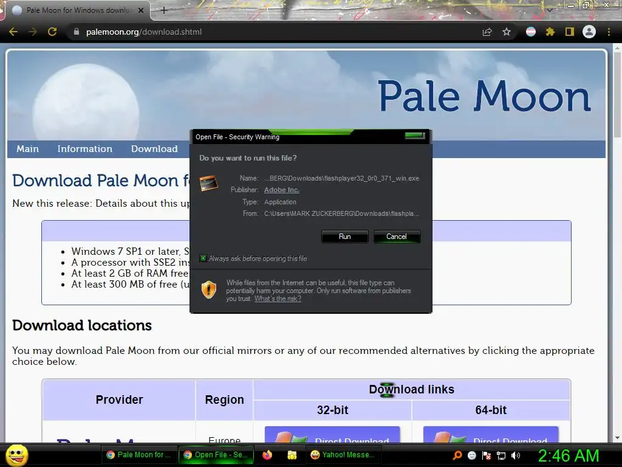Open the striped flag extension icon
The image size is (622, 467).
tap(531, 32)
